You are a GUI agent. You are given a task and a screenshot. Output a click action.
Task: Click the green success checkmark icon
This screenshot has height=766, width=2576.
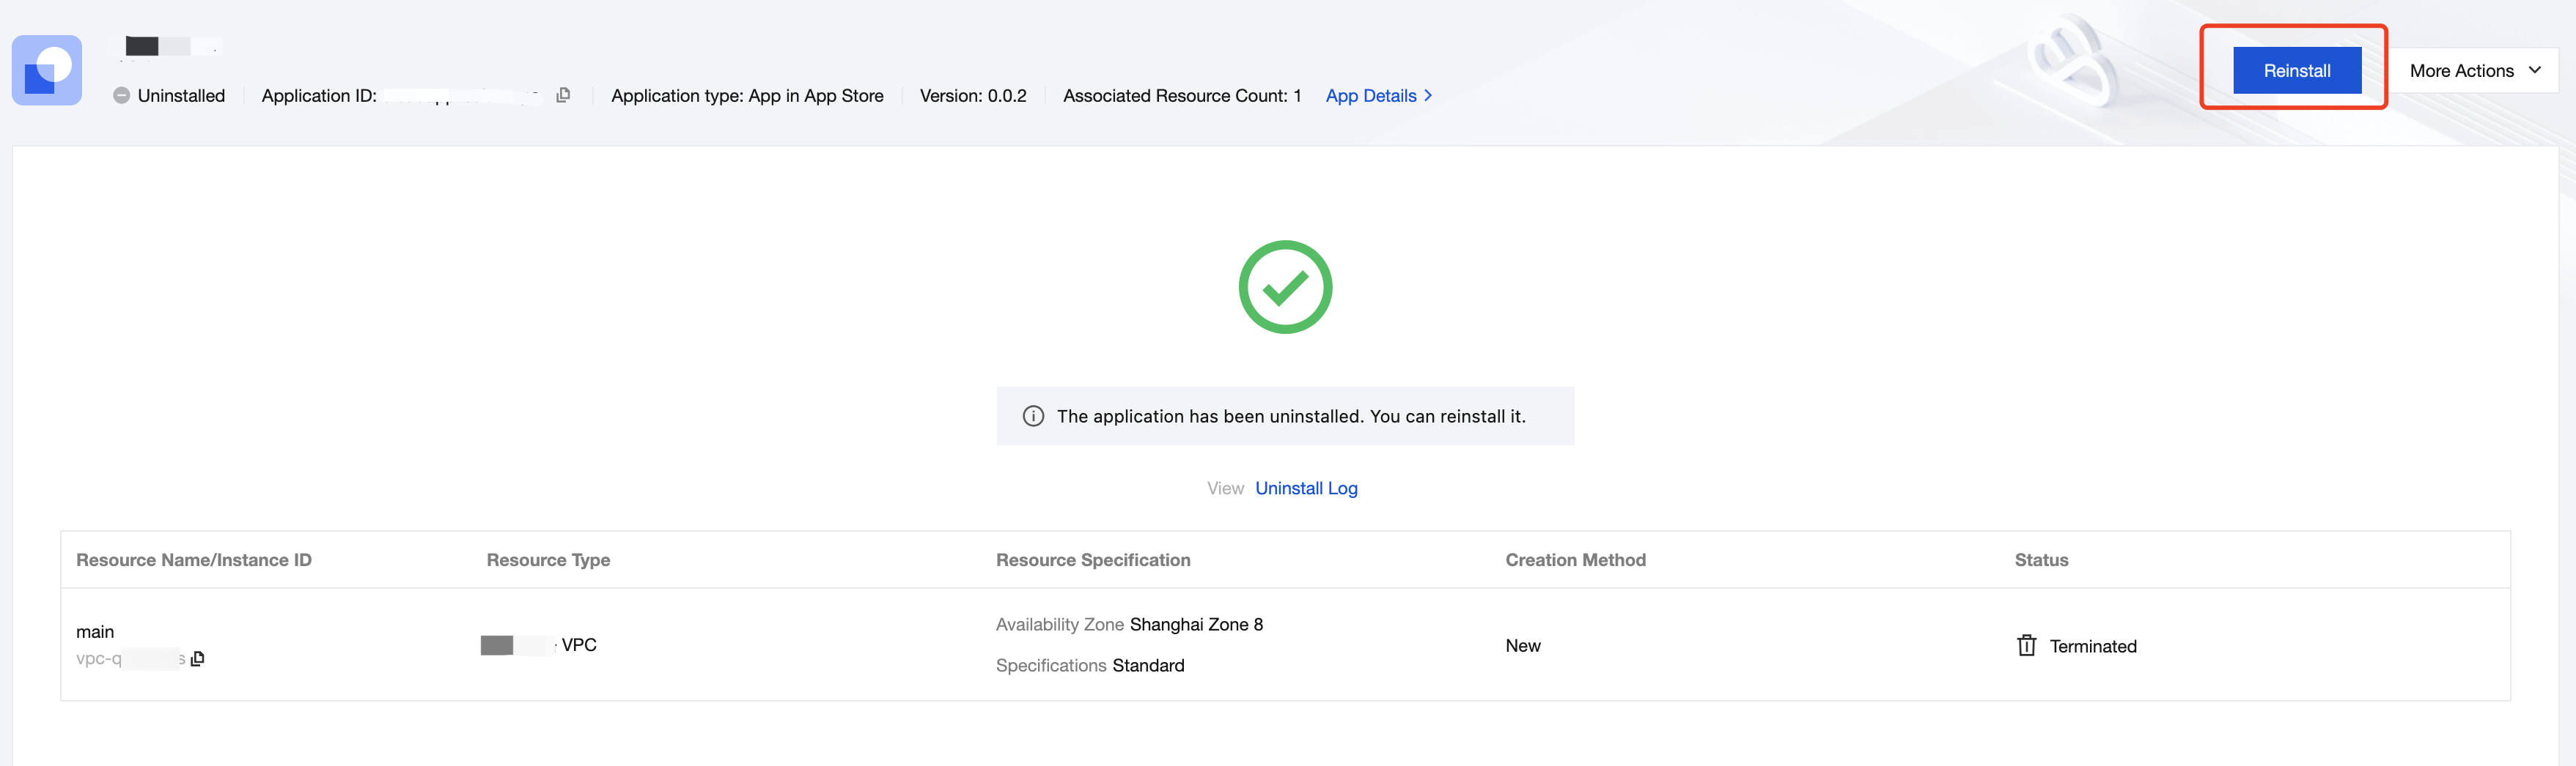(1285, 286)
